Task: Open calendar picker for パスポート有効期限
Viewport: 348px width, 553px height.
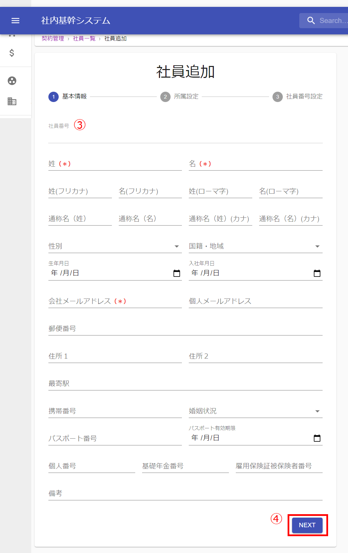Action: click(317, 438)
